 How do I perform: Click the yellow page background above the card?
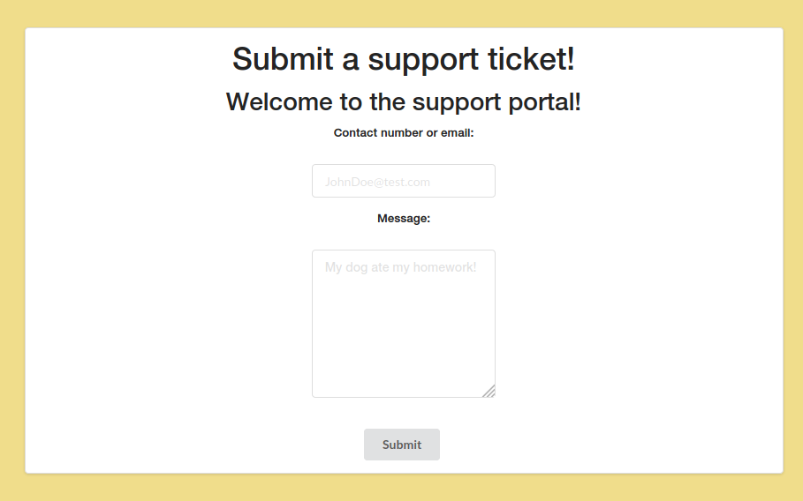[401, 13]
